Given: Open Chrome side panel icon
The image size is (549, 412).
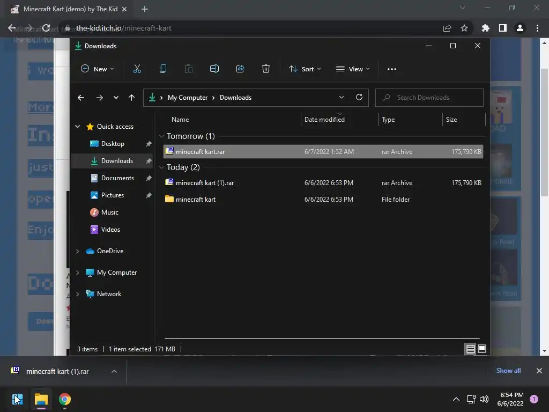Looking at the screenshot, I should [x=503, y=28].
